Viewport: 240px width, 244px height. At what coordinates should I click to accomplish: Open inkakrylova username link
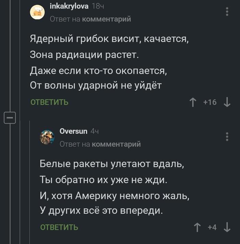[x=69, y=6]
